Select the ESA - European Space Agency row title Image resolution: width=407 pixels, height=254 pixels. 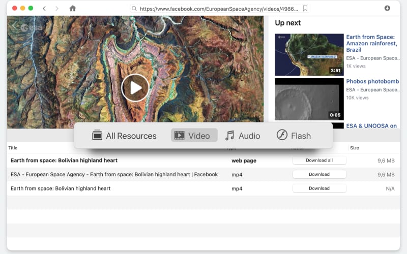[x=114, y=174]
